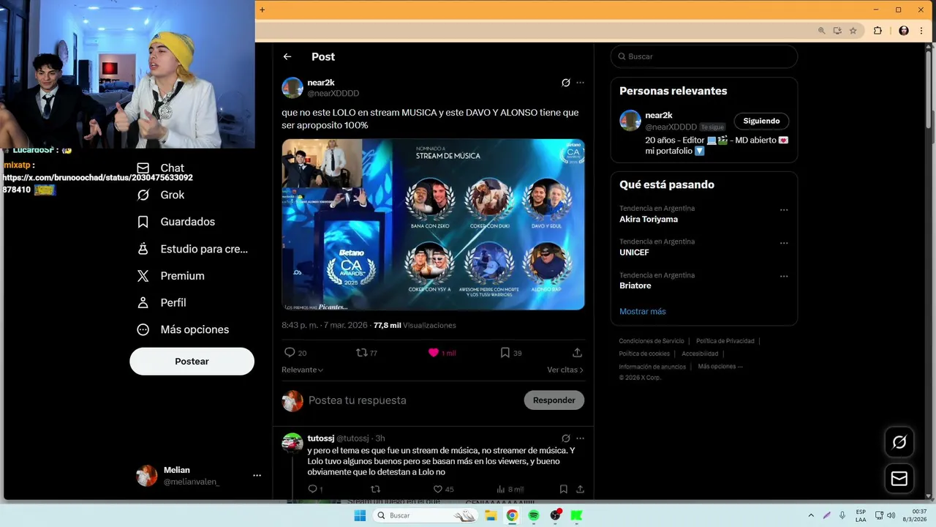Image resolution: width=936 pixels, height=527 pixels.
Task: Open options for Briatore trend
Action: [x=784, y=277]
